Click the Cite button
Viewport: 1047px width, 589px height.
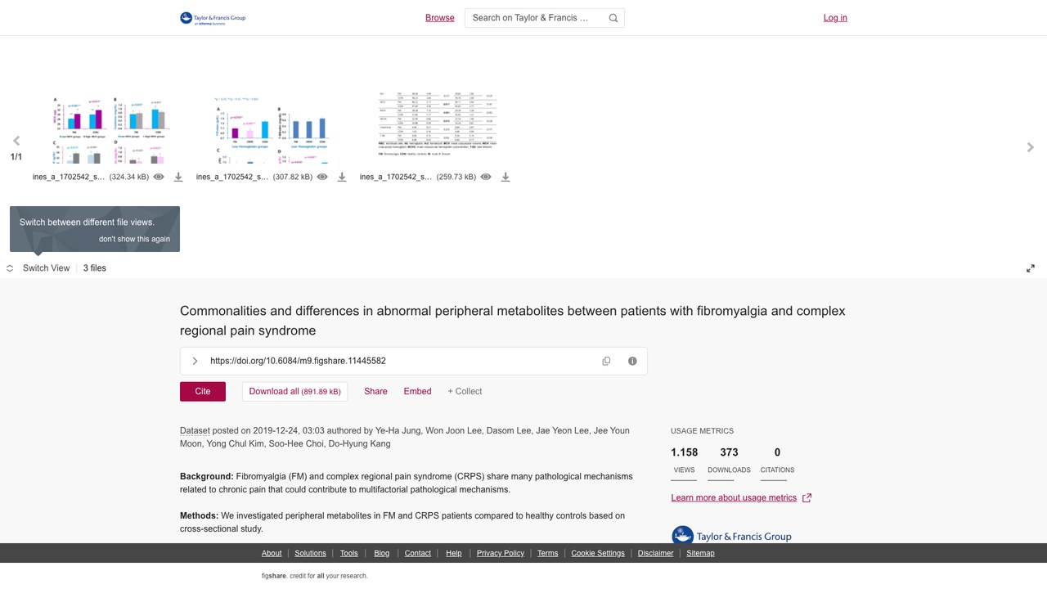point(203,391)
